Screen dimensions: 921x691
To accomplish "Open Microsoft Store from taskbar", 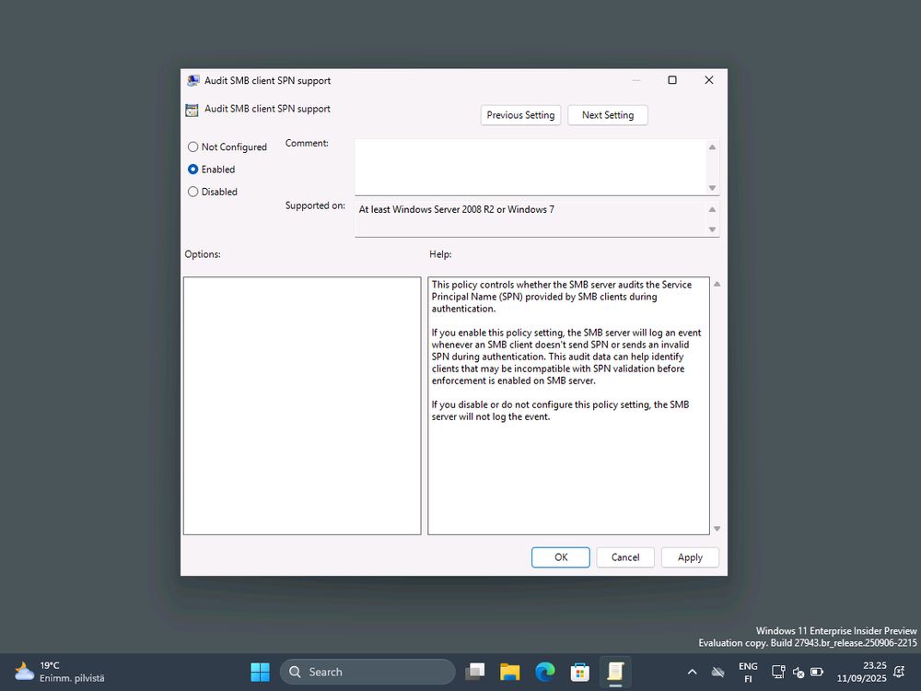I will (x=579, y=672).
